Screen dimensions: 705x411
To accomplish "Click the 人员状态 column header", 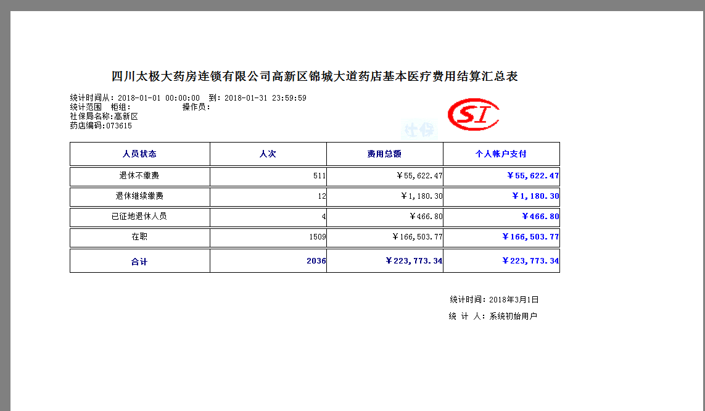I will (139, 154).
